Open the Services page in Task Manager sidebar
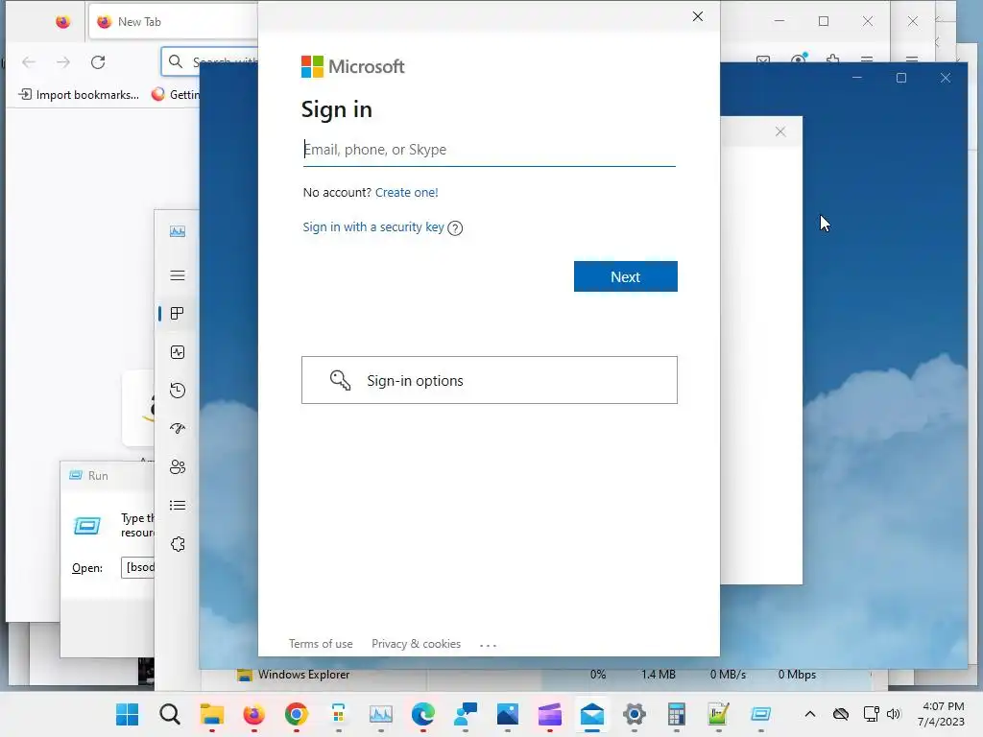The height and width of the screenshot is (737, 983). click(x=178, y=544)
